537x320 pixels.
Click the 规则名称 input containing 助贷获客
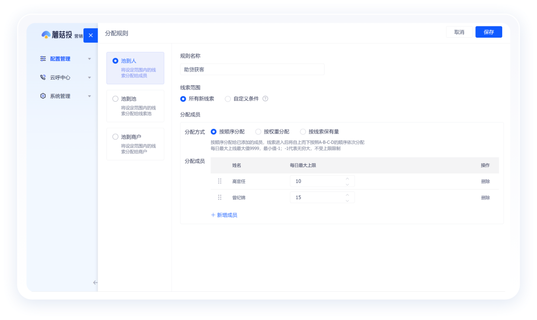252,69
